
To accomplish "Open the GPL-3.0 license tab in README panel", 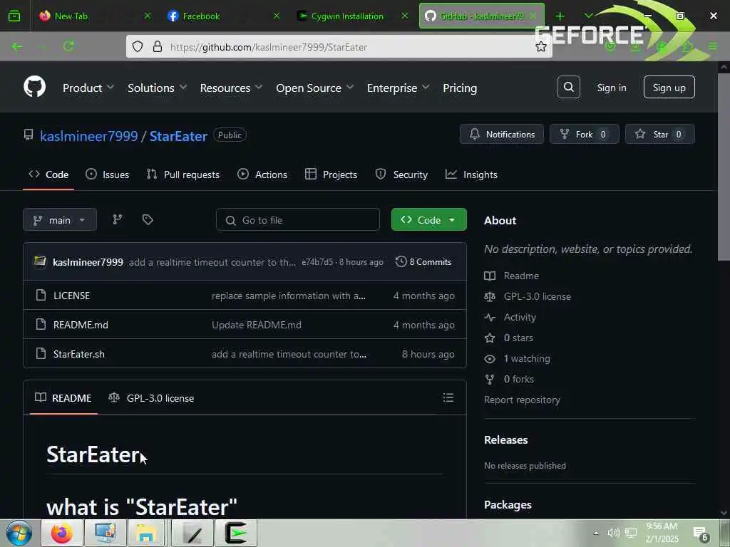I will 151,398.
